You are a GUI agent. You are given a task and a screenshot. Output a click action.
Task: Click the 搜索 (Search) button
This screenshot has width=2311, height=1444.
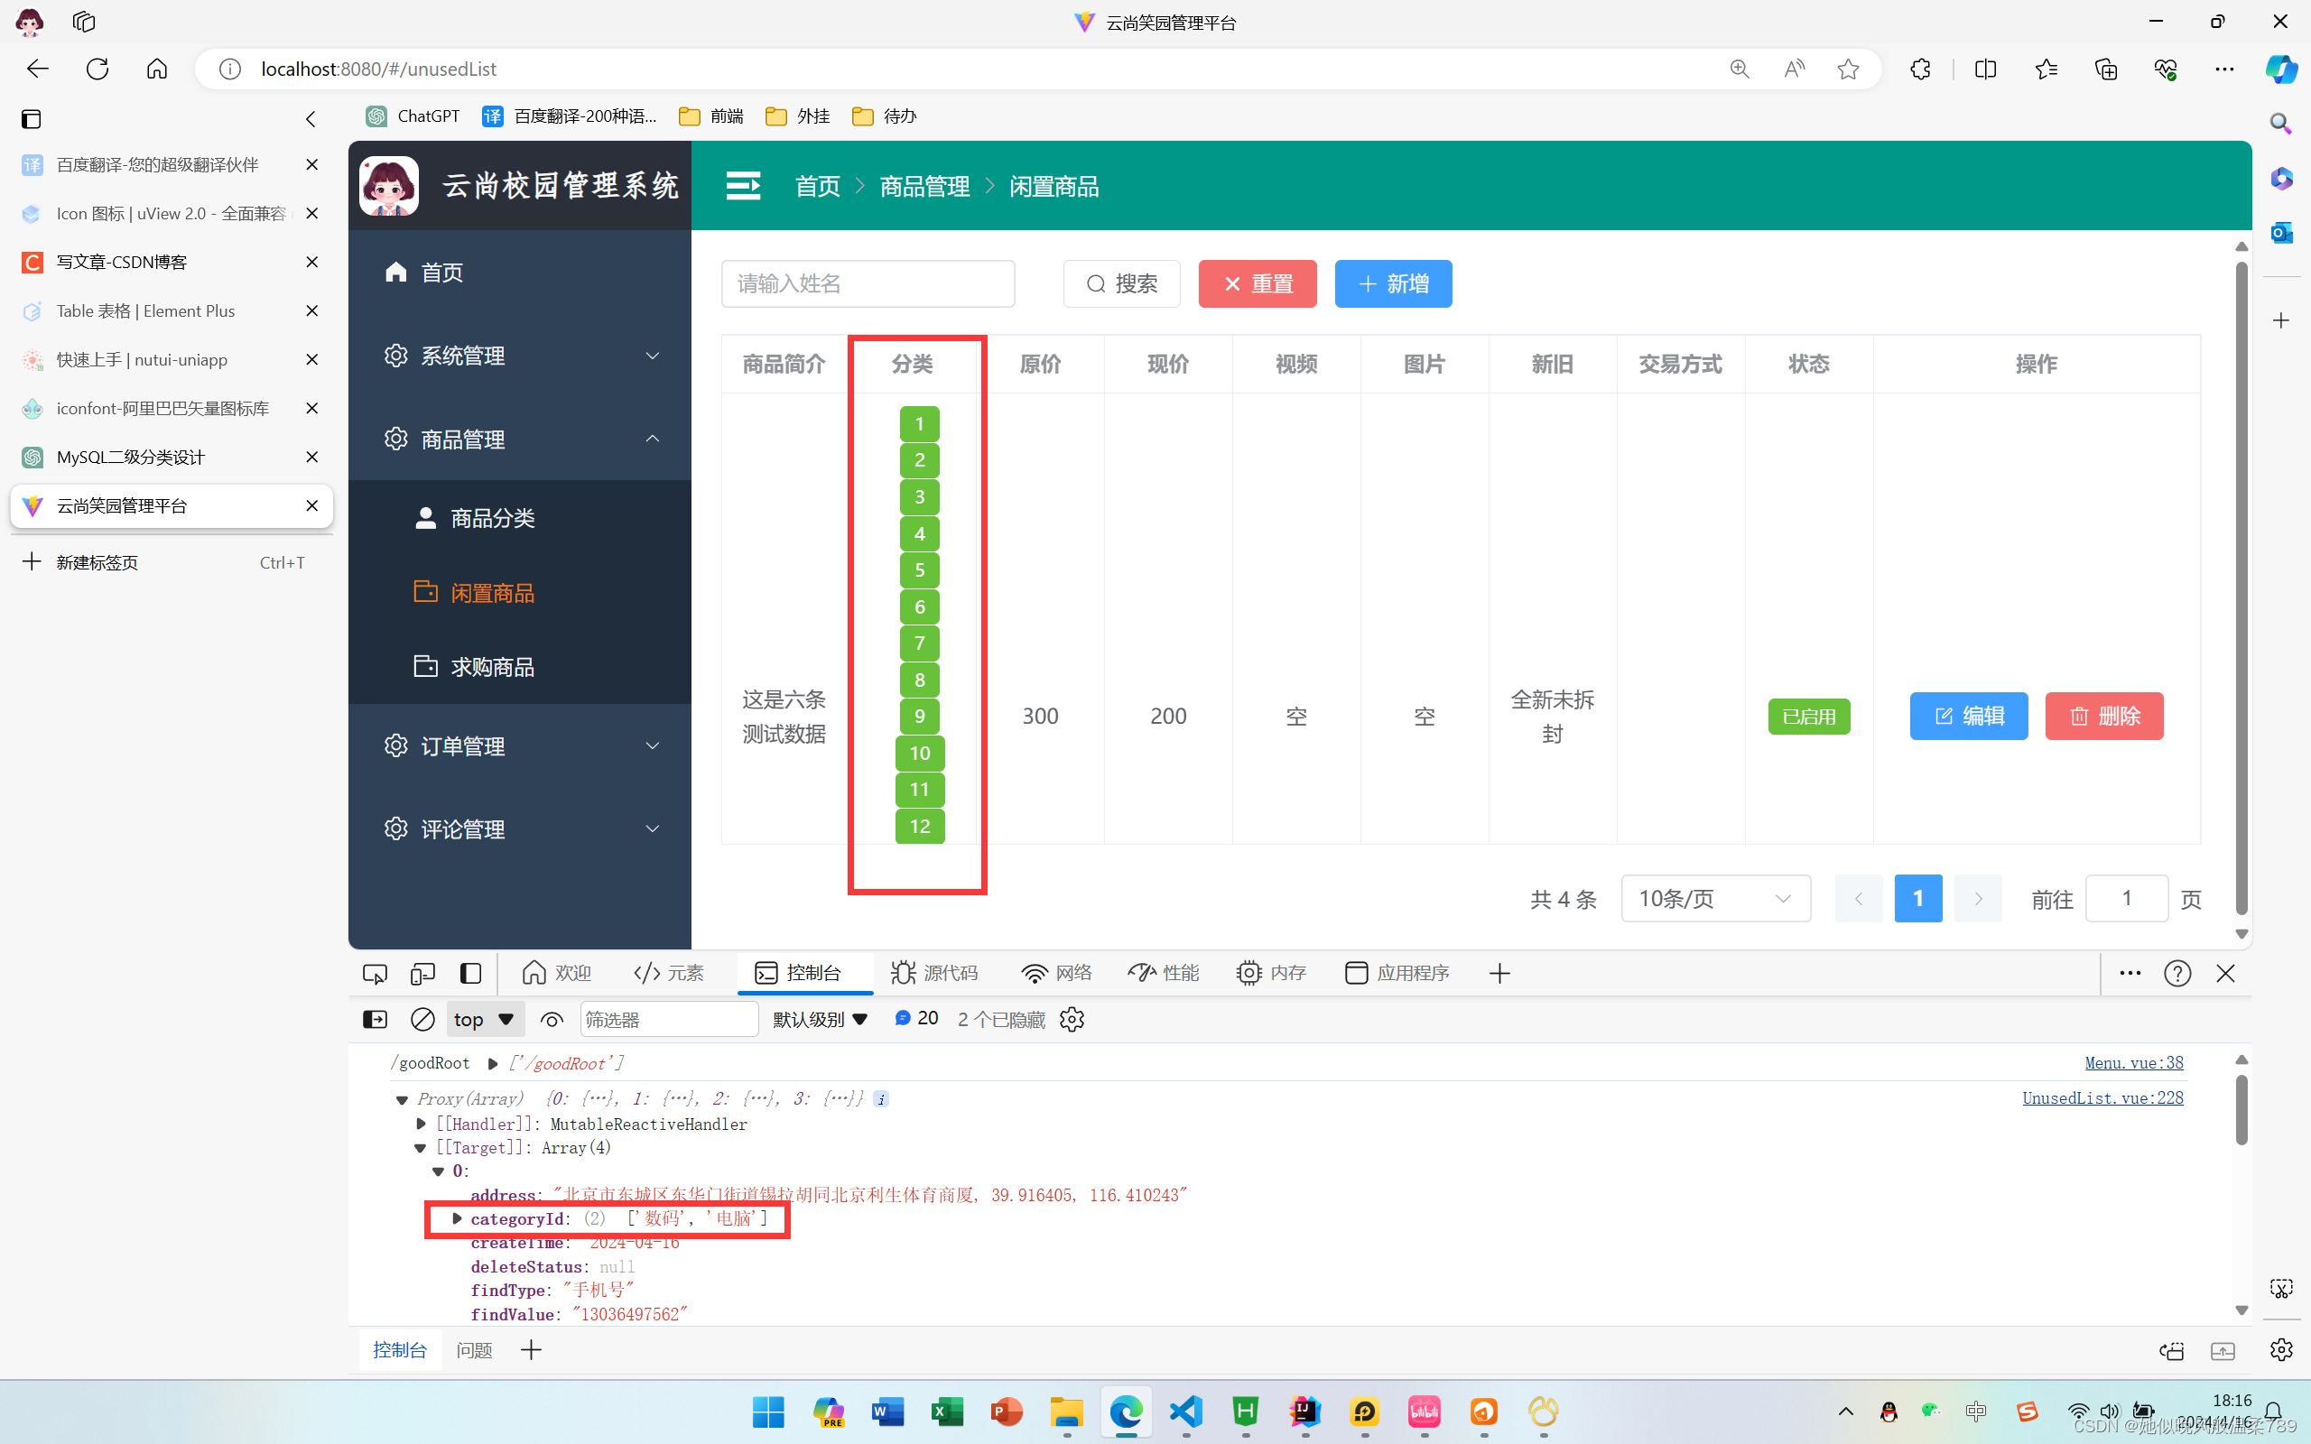[x=1119, y=282]
